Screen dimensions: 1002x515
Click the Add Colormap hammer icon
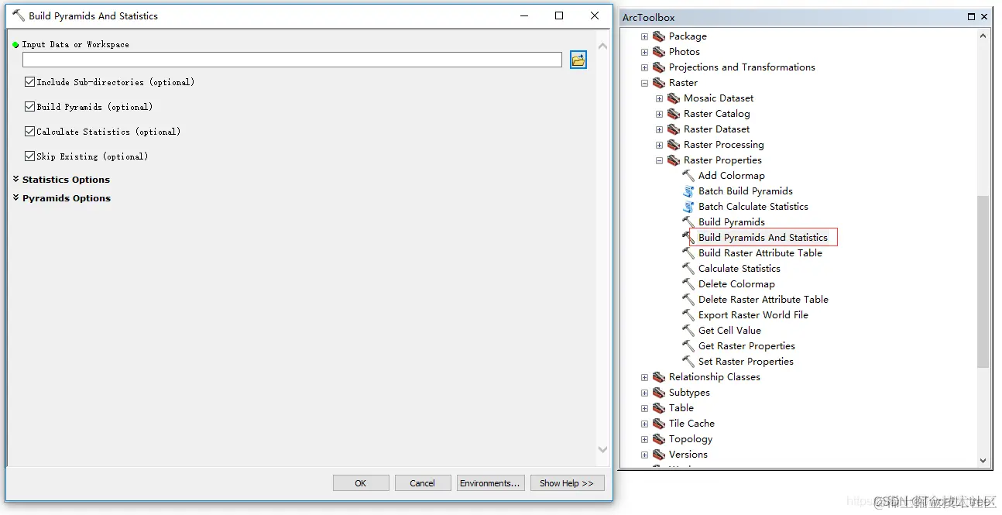[688, 176]
